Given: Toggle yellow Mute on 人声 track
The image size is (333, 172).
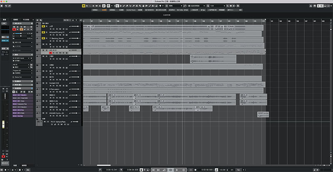Looking at the screenshot, I should (43, 26).
